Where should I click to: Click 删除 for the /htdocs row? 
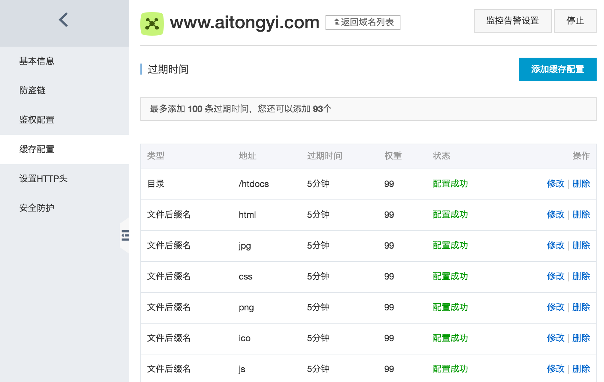point(581,184)
